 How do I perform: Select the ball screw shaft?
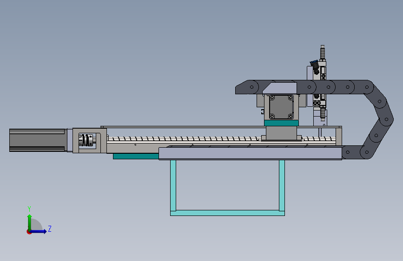(x=184, y=139)
